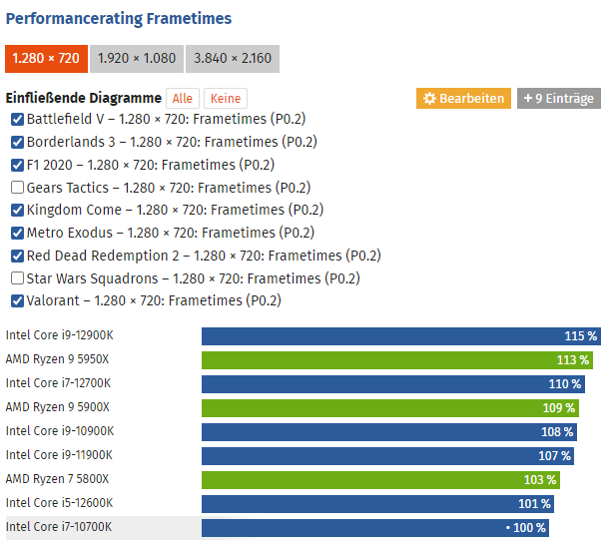Viewport: 613px width, 540px height.
Task: Uncheck the Borderlands 3 checkbox
Action: (17, 142)
